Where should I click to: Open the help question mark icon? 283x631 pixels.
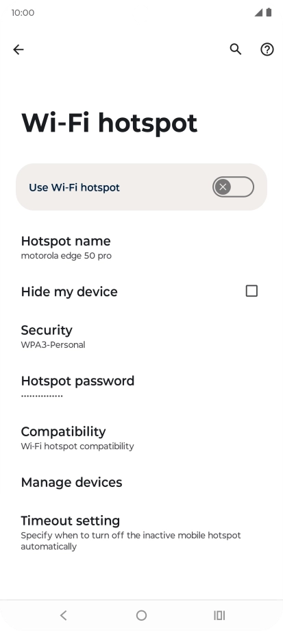tap(267, 49)
